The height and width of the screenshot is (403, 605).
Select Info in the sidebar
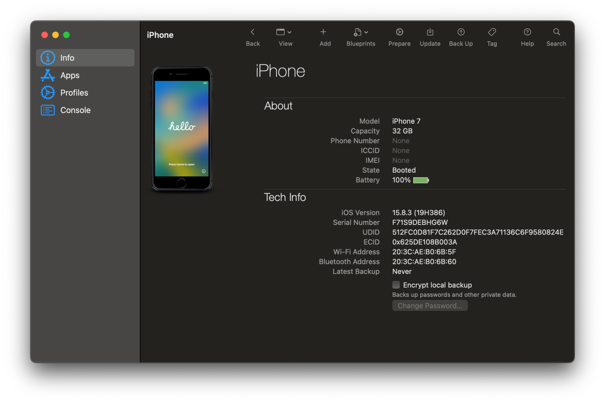pyautogui.click(x=85, y=58)
